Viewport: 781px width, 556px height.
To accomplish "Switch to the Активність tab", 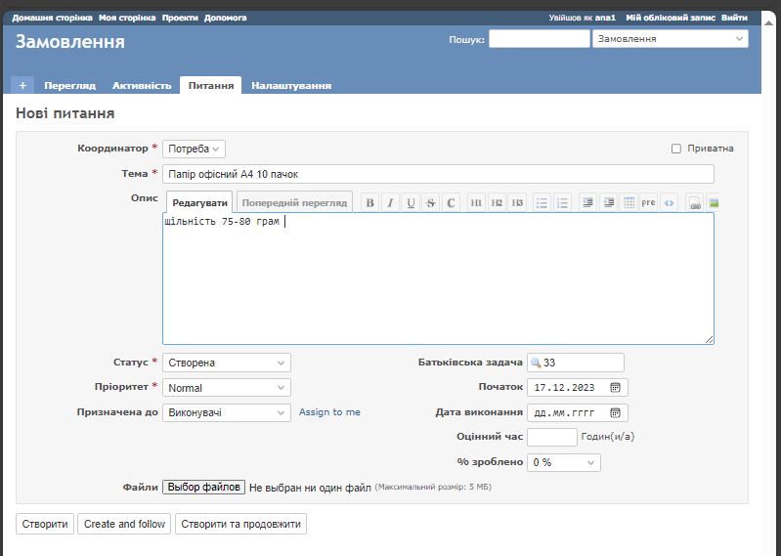I will pos(142,85).
